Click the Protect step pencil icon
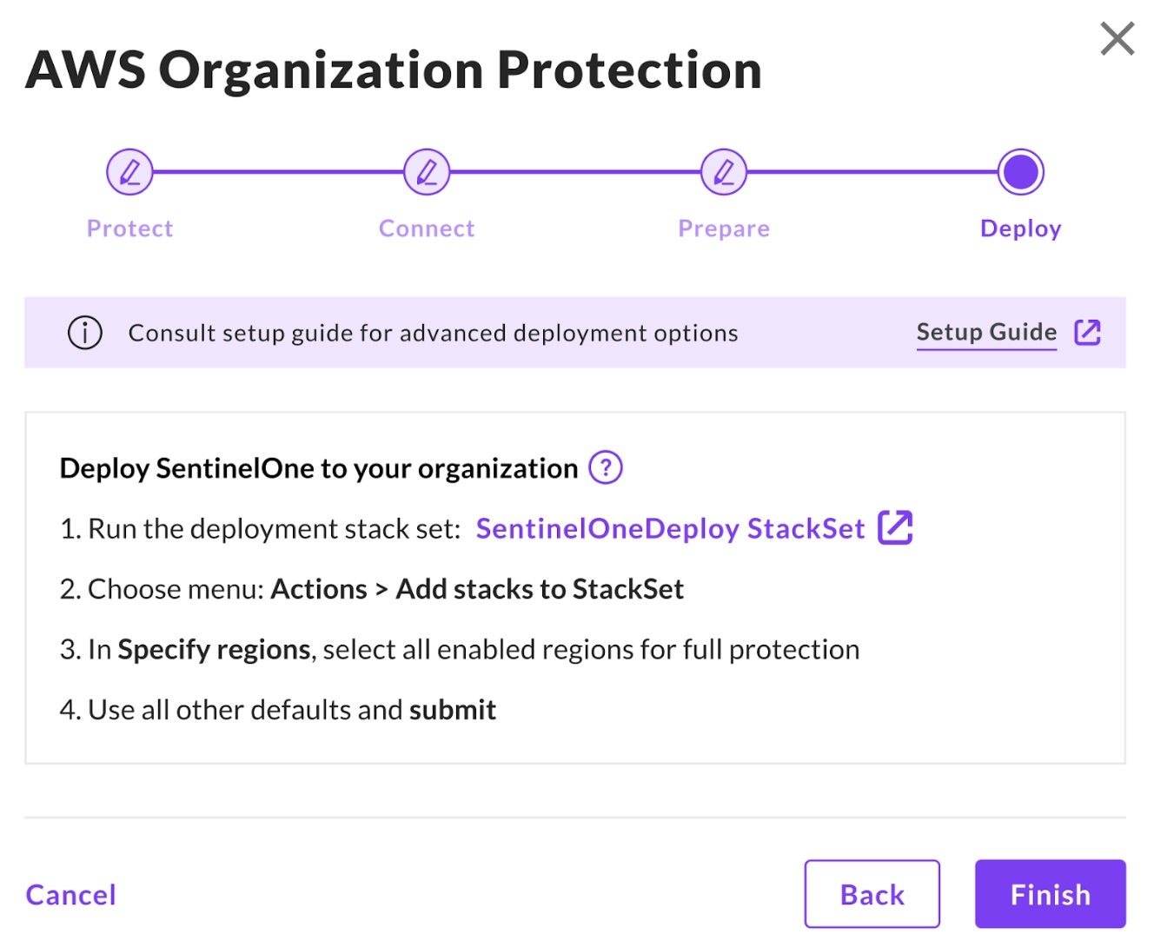Viewport: 1154px width, 947px height. 129,172
